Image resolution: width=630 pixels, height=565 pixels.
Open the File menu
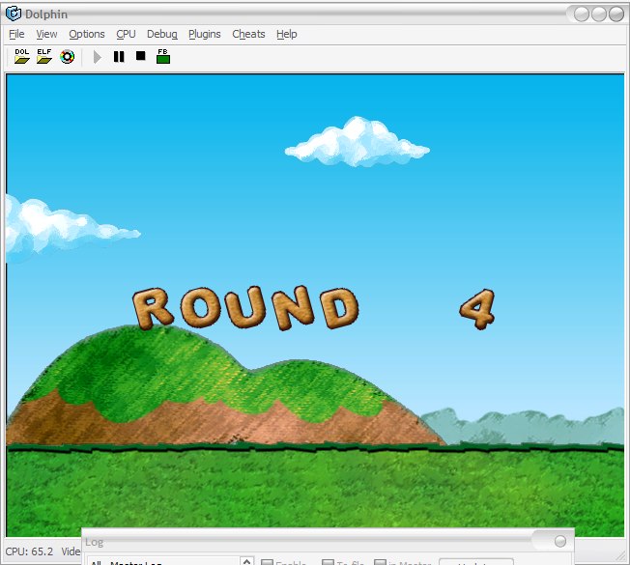pyautogui.click(x=16, y=34)
